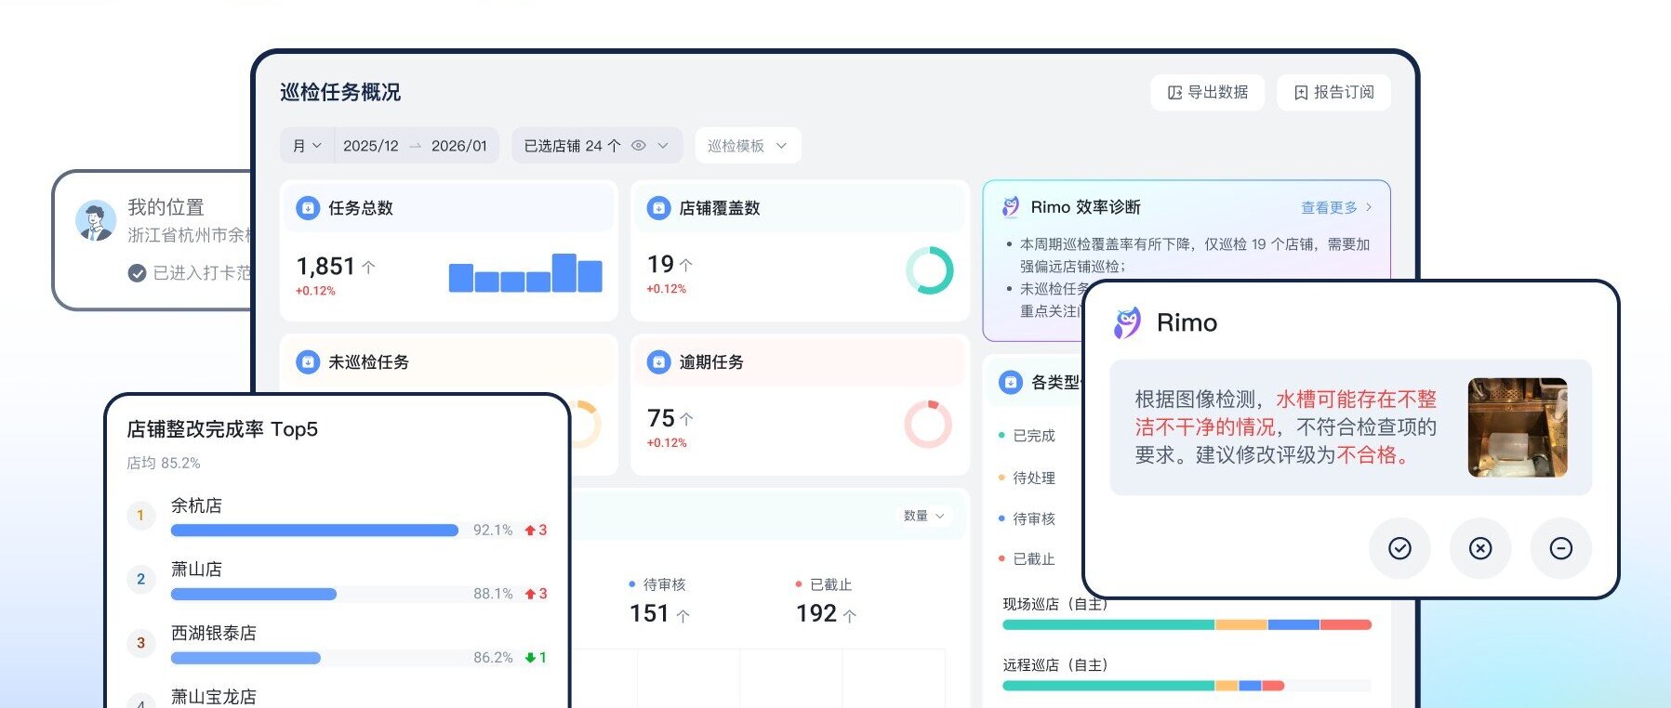This screenshot has width=1671, height=708.
Task: Select the 待审核 legend item in 各类型 panel
Action: (1027, 518)
